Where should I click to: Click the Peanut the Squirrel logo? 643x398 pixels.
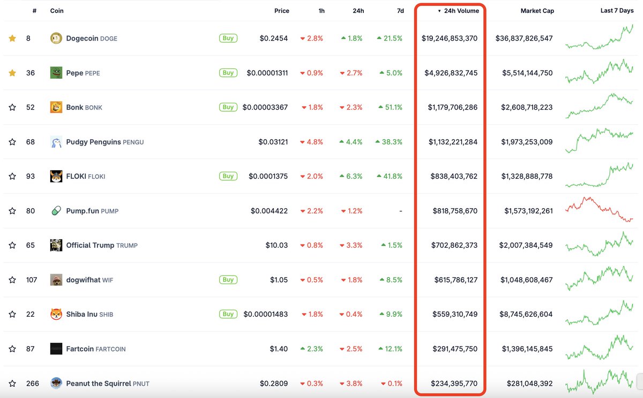(56, 383)
